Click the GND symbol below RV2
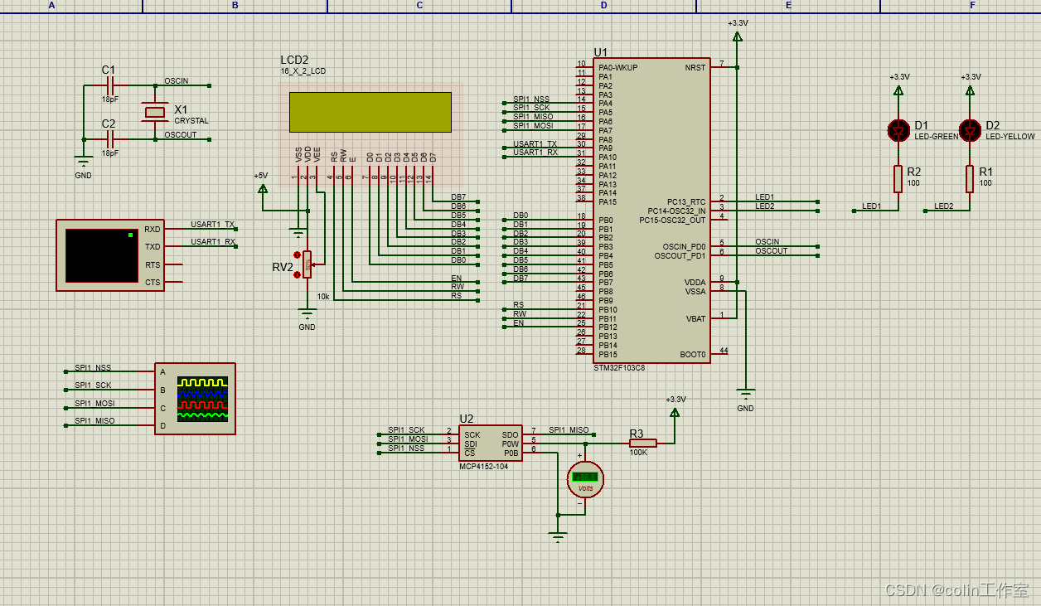 [307, 314]
